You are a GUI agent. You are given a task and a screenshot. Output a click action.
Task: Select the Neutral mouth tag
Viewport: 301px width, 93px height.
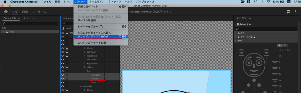281,50
